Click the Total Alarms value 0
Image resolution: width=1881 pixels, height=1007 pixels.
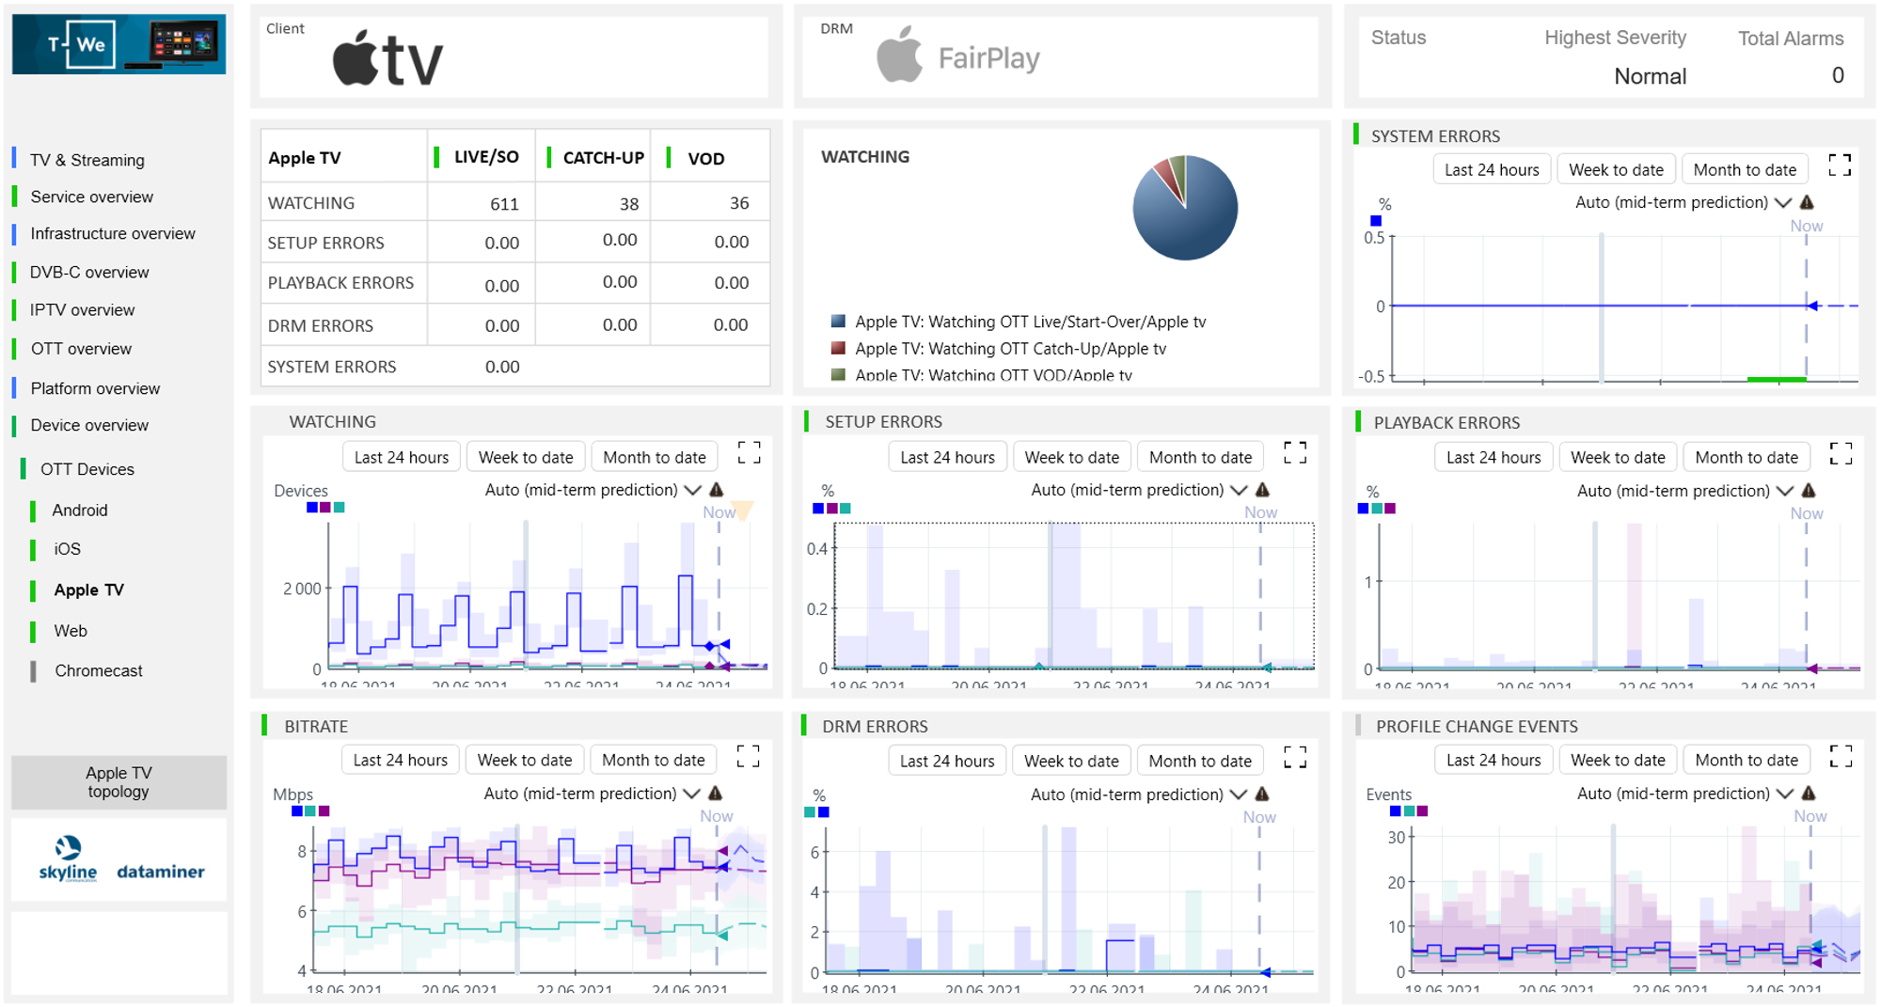[x=1838, y=75]
